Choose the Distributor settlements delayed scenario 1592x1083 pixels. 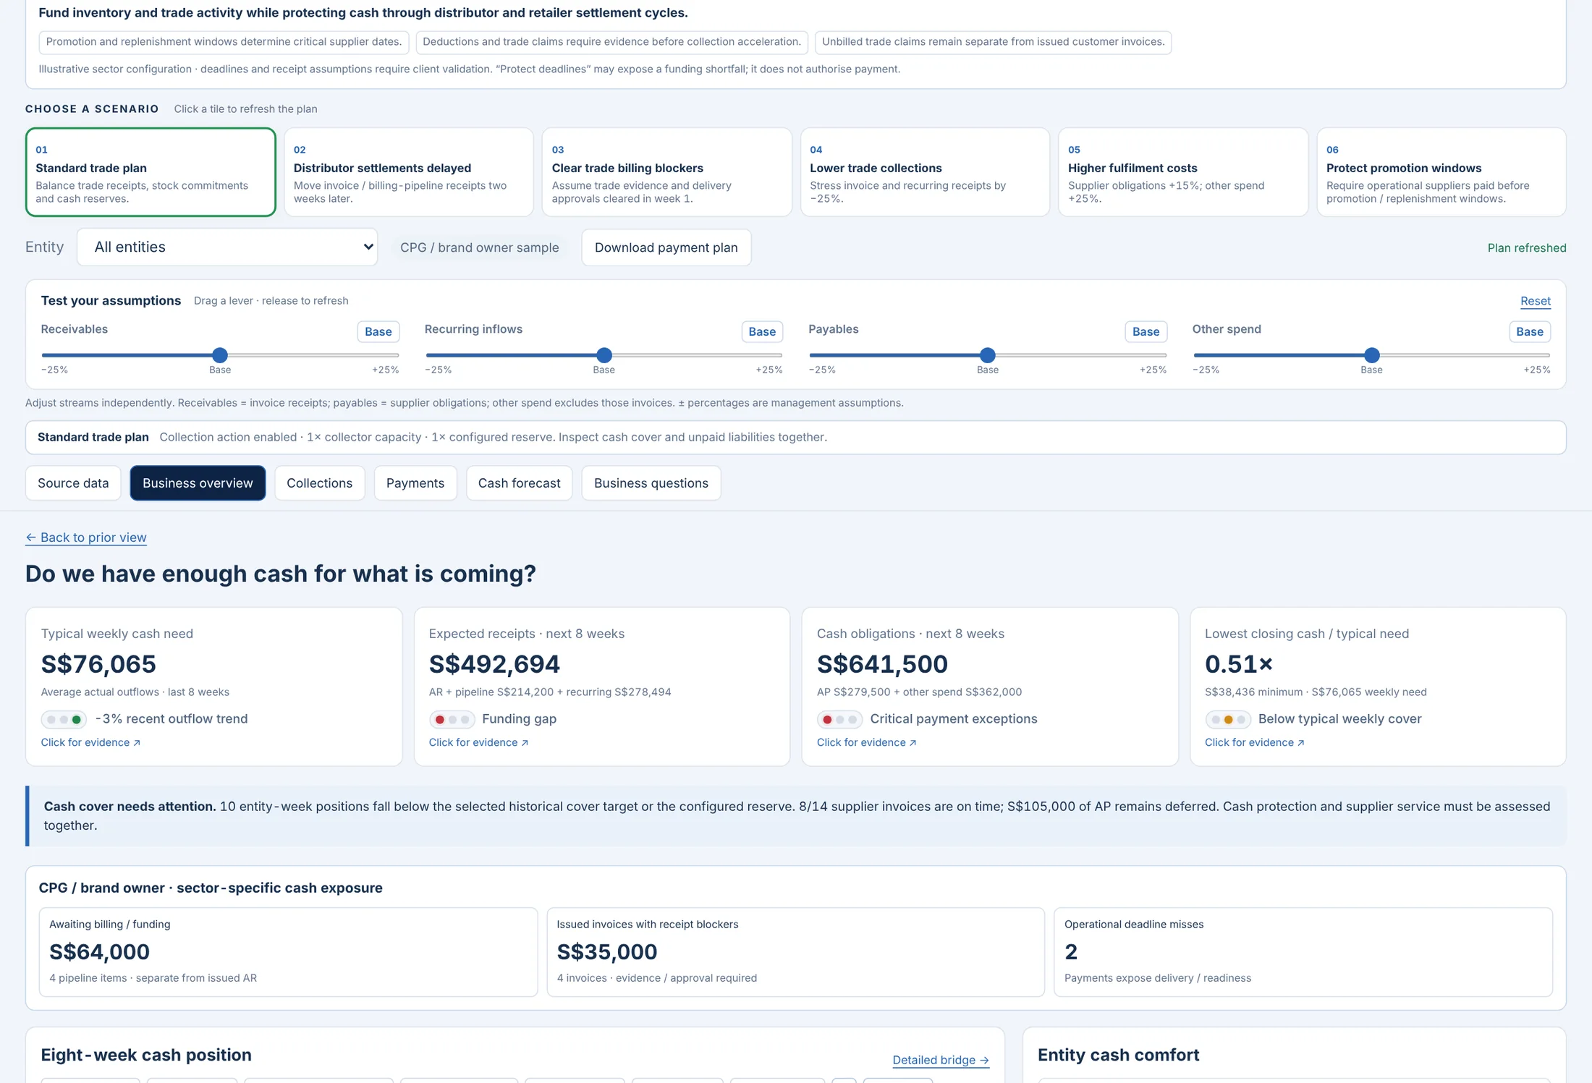[x=409, y=172]
